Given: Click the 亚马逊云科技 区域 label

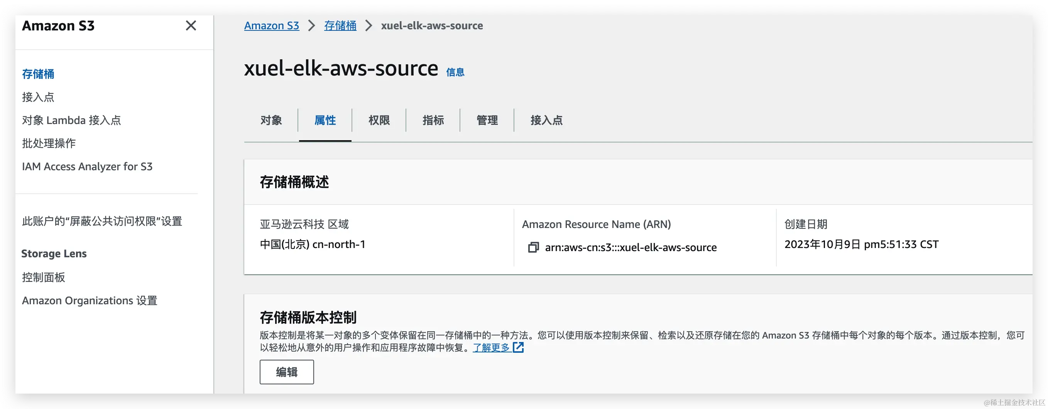Looking at the screenshot, I should pyautogui.click(x=304, y=224).
